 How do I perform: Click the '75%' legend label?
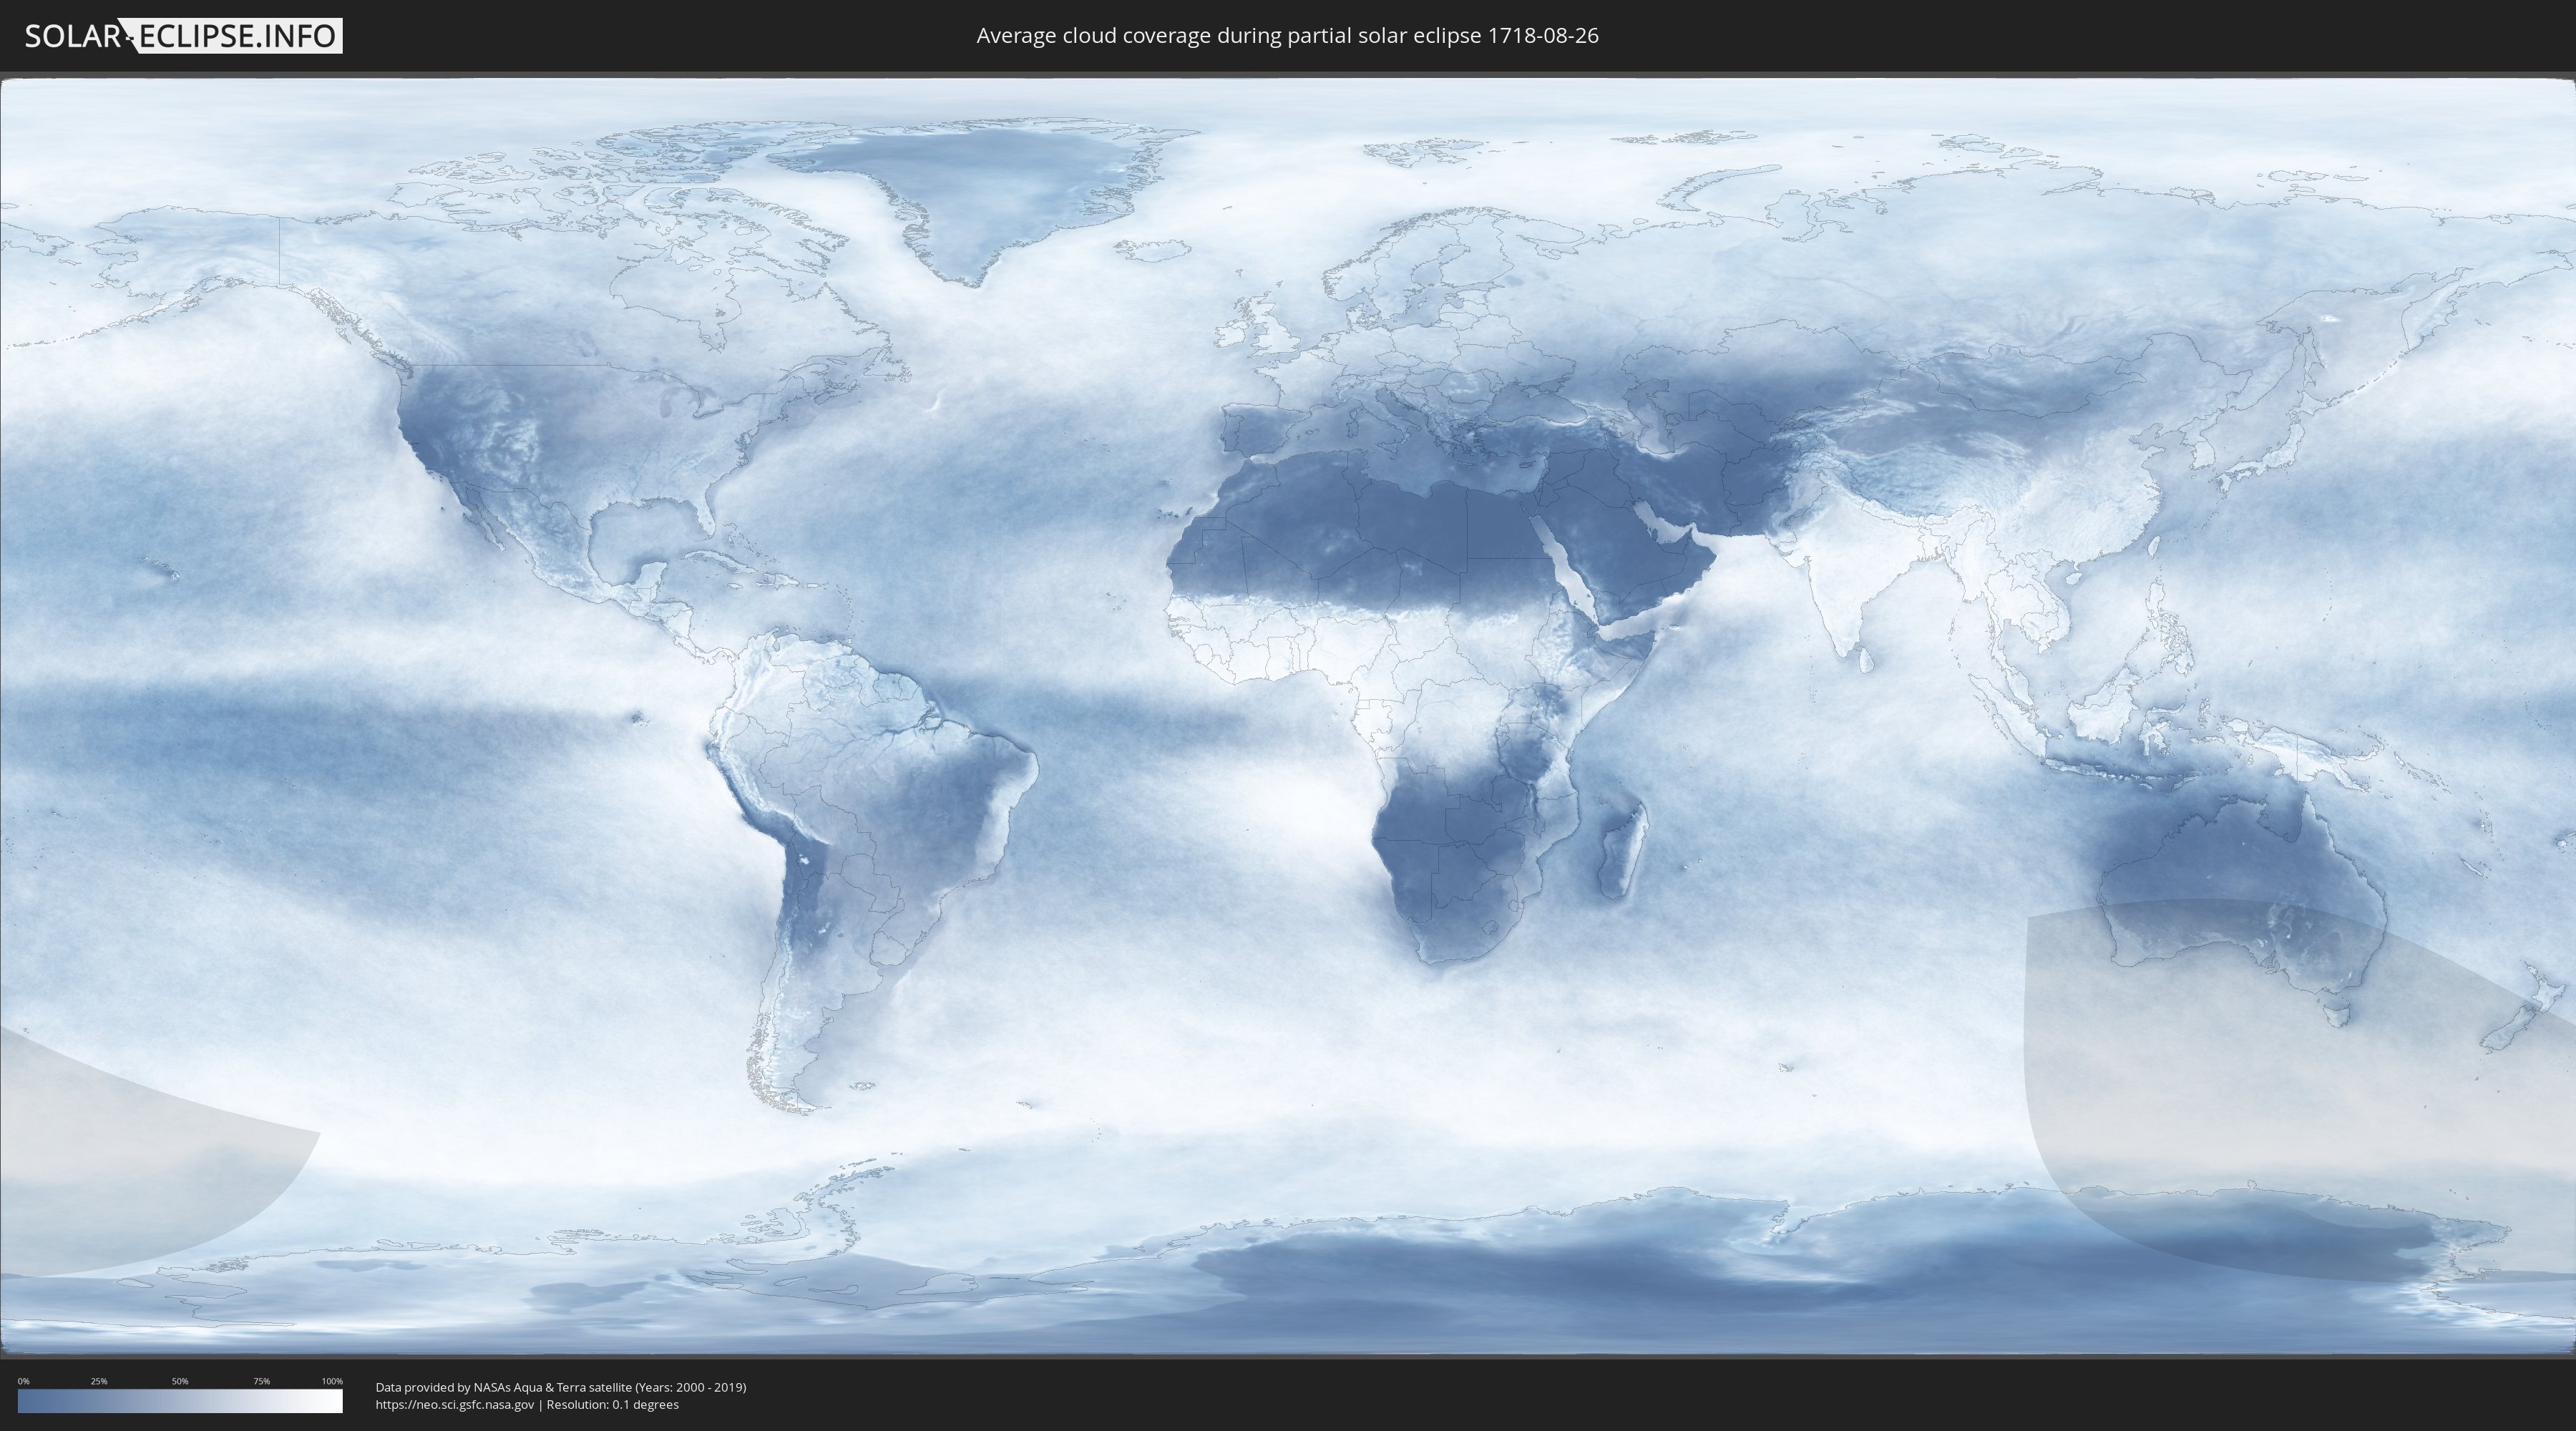pos(261,1381)
